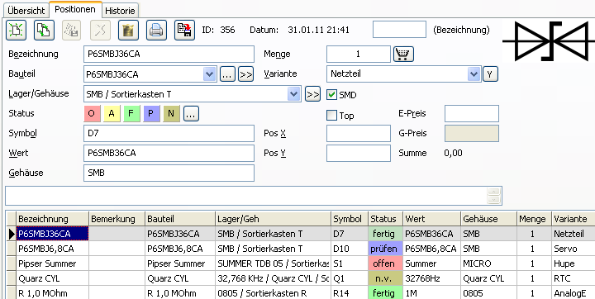Click the >> button next to Bauteil

pos(246,74)
